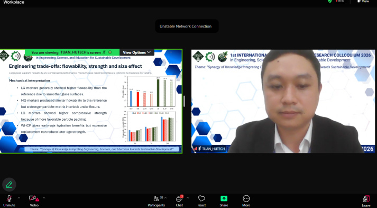This screenshot has width=377, height=208.
Task: Open the annotate pencil tool button
Action: pos(9,185)
